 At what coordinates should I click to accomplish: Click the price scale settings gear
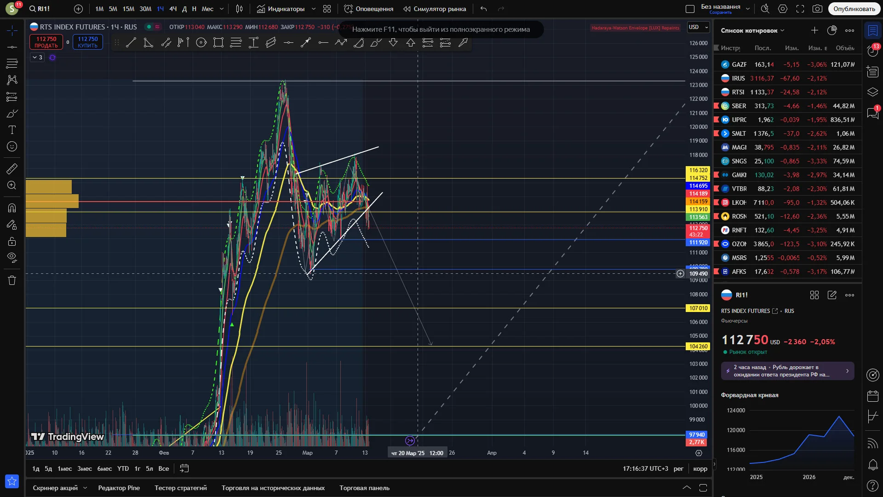point(699,453)
